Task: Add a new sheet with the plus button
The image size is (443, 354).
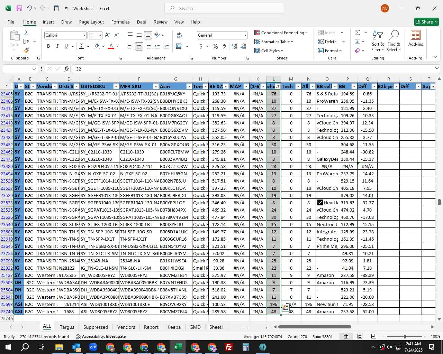Action: [x=245, y=327]
